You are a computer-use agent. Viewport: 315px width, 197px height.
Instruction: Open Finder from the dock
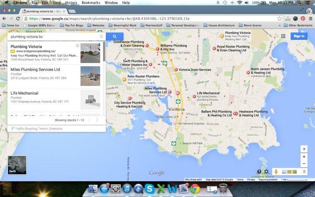[93, 189]
